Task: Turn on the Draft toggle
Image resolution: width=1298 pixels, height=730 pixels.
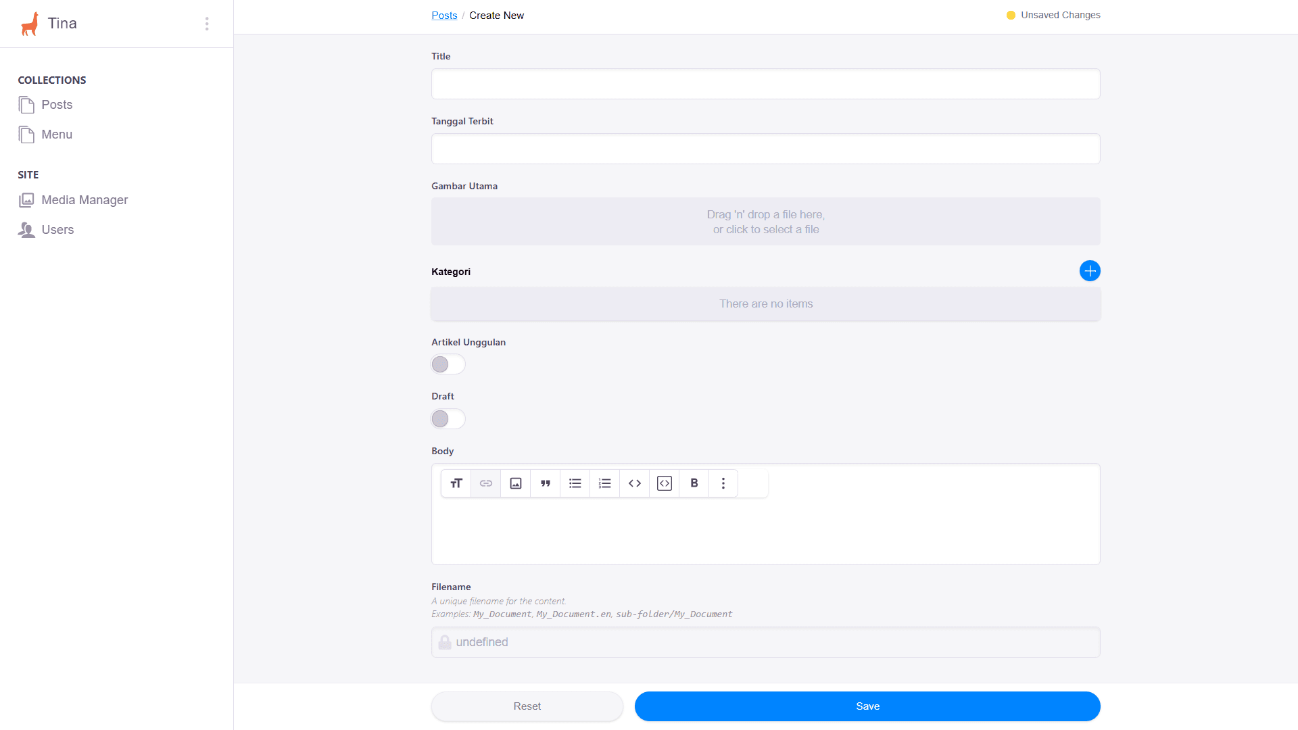Action: tap(448, 419)
